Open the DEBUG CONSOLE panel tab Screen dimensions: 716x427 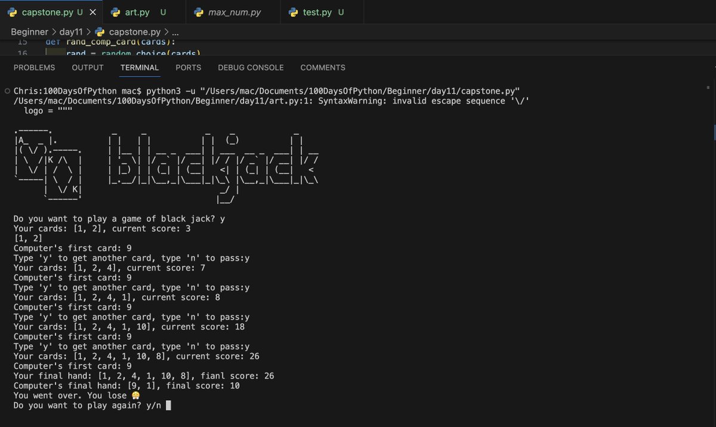point(251,67)
